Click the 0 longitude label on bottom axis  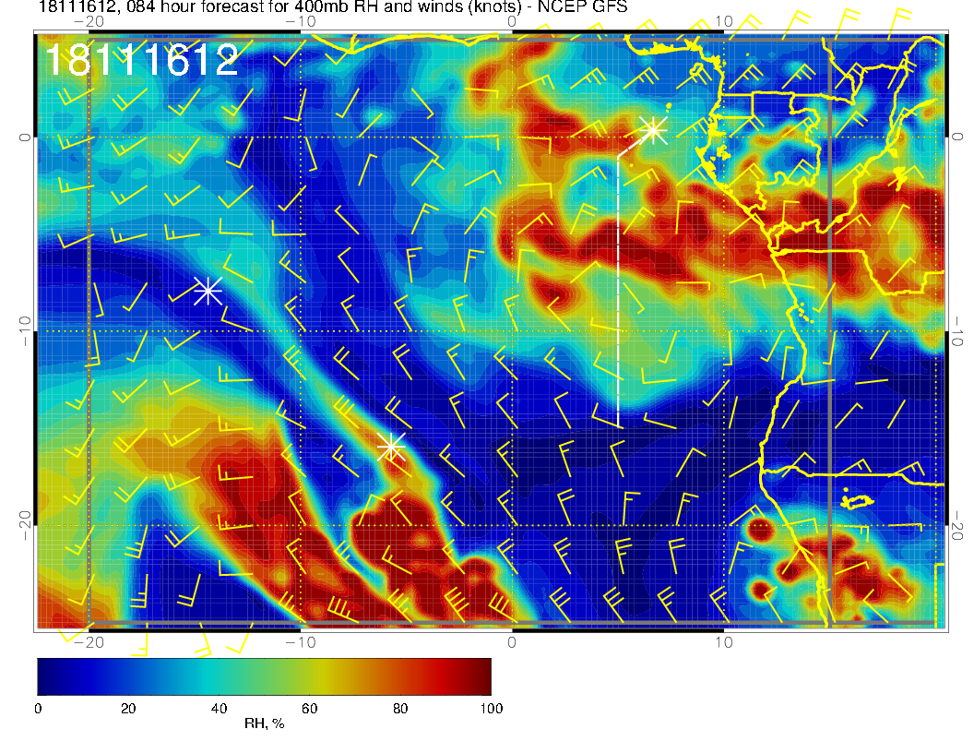512,641
